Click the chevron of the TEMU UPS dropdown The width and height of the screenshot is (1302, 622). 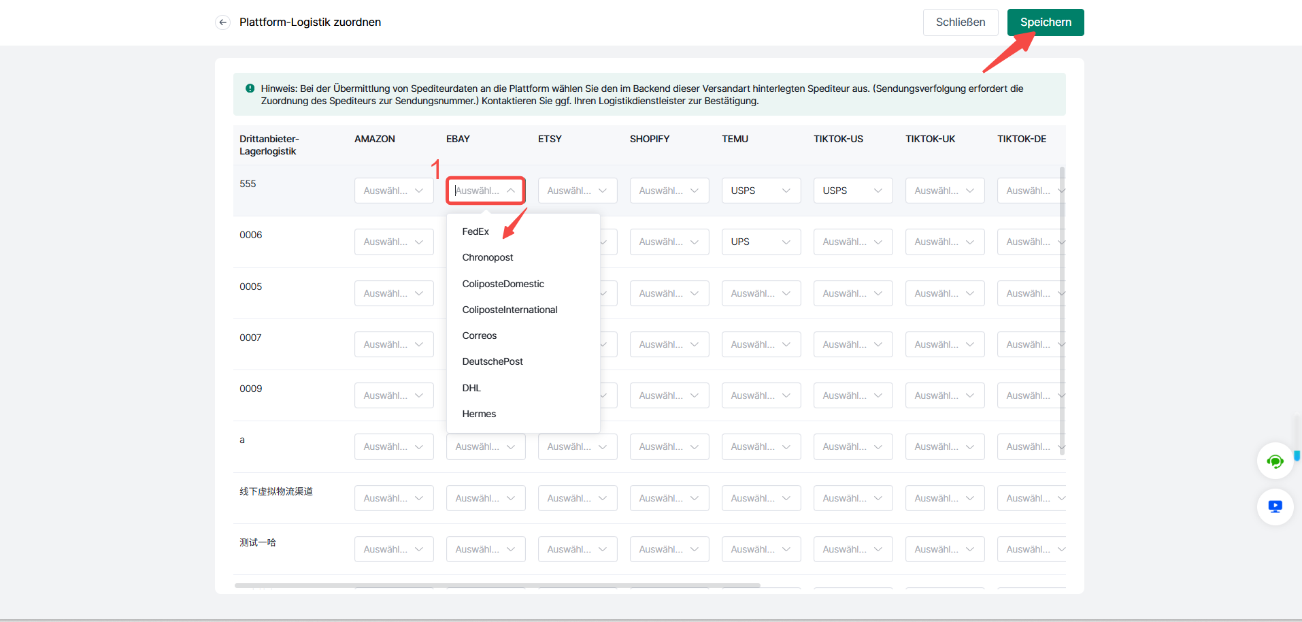point(786,242)
